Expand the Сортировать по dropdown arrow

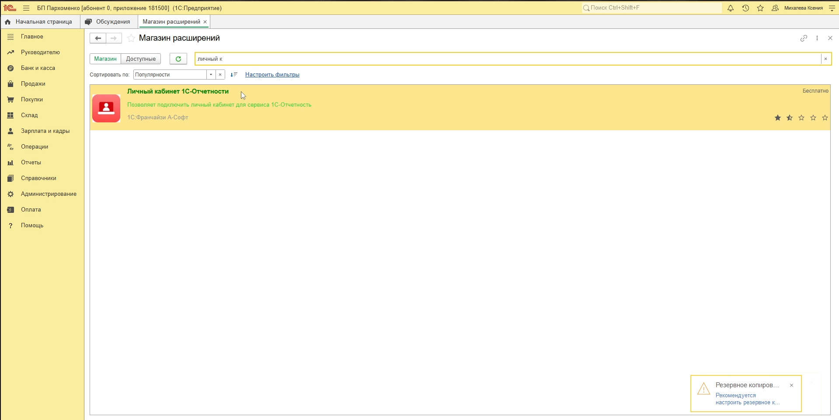pyautogui.click(x=211, y=75)
